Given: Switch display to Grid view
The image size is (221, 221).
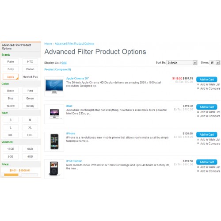Looking at the screenshot, I should click(64, 63).
